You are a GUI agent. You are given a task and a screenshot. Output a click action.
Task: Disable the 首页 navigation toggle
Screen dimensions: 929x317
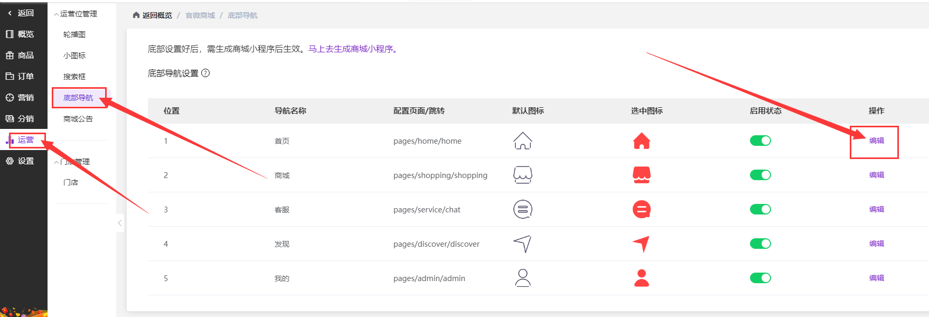[x=760, y=141]
